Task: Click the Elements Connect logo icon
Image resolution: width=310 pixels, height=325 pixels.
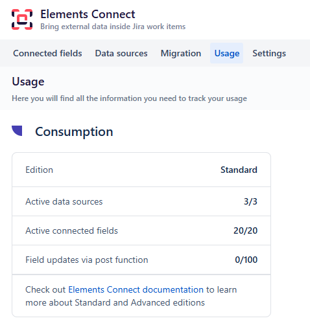Action: pyautogui.click(x=22, y=19)
